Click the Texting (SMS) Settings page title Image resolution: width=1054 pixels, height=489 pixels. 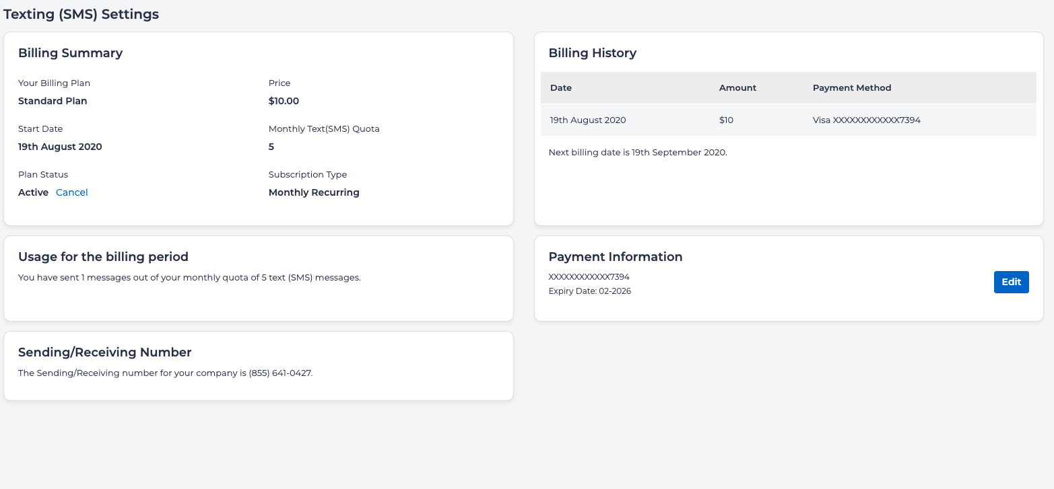[x=81, y=14]
